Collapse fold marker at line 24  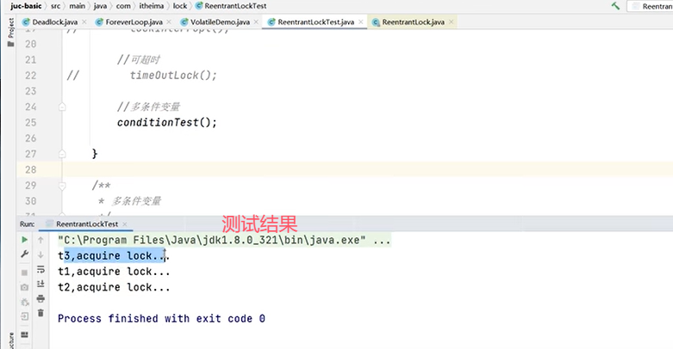coord(62,107)
